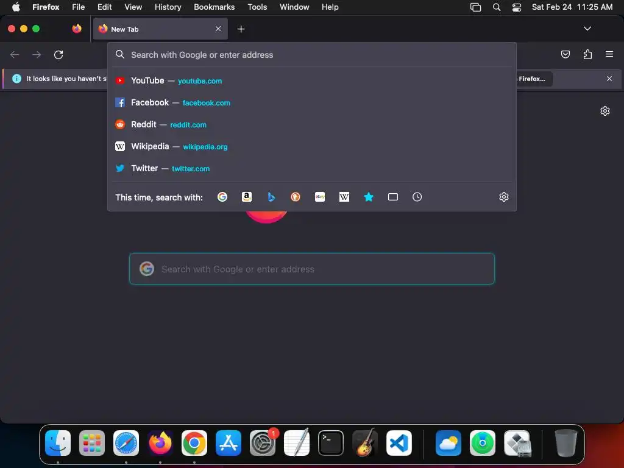Viewport: 624px width, 468px height.
Task: Open Find My from the Dock
Action: [x=483, y=443]
